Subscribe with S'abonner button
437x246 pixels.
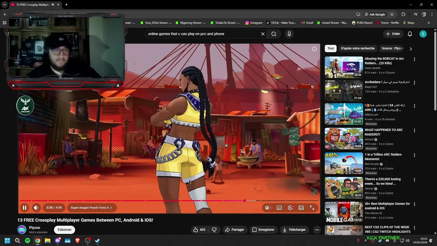(65, 230)
